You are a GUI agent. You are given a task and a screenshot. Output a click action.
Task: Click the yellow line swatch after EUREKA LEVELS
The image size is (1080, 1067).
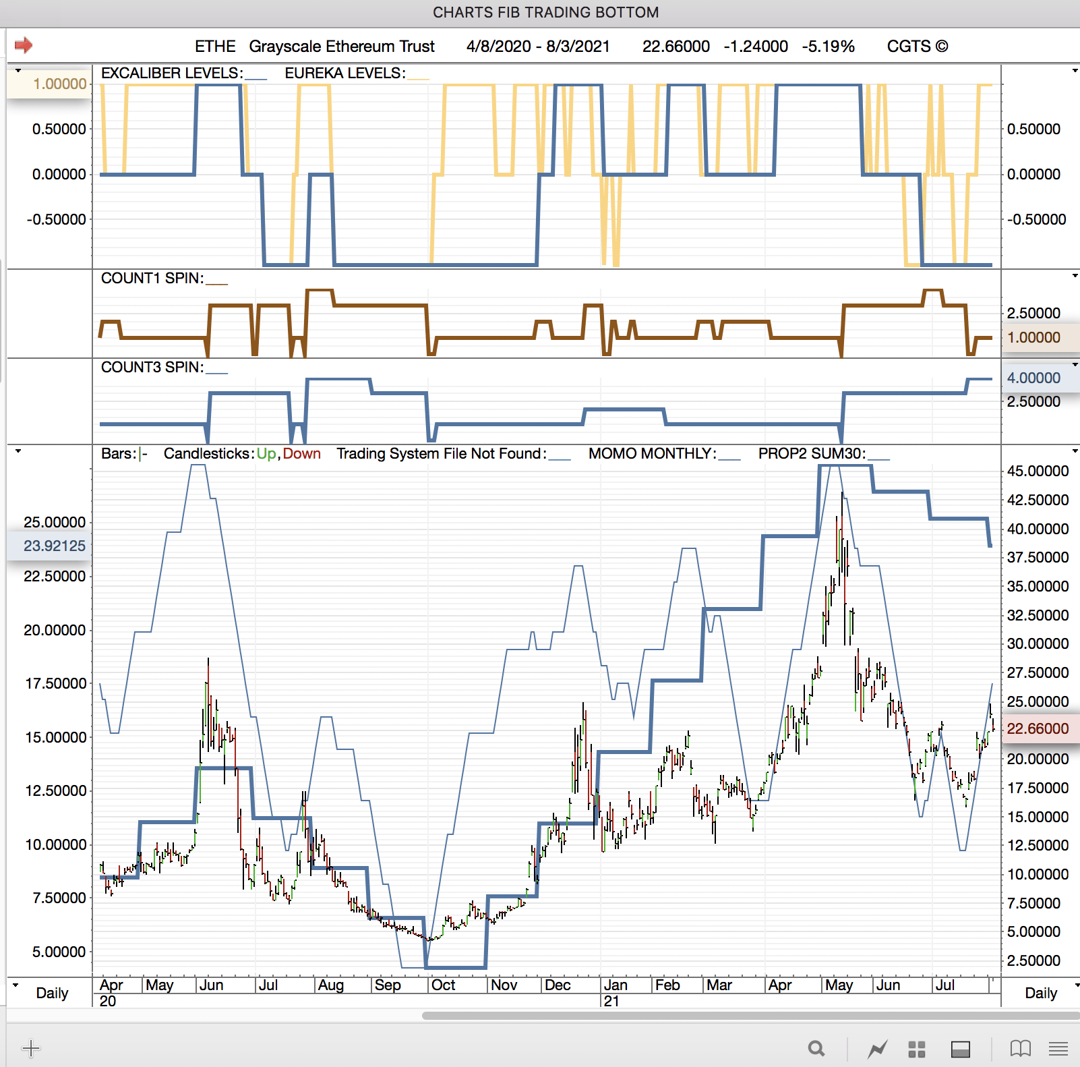[x=418, y=78]
